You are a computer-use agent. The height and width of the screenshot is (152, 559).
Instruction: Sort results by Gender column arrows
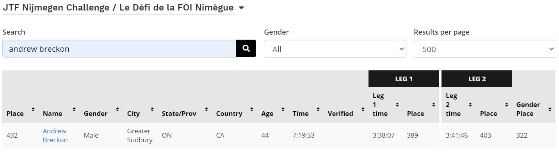tap(117, 110)
